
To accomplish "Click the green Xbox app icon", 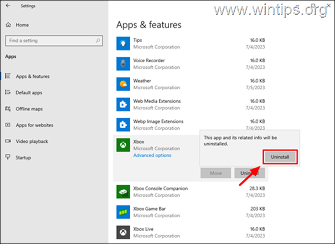I will coord(123,145).
